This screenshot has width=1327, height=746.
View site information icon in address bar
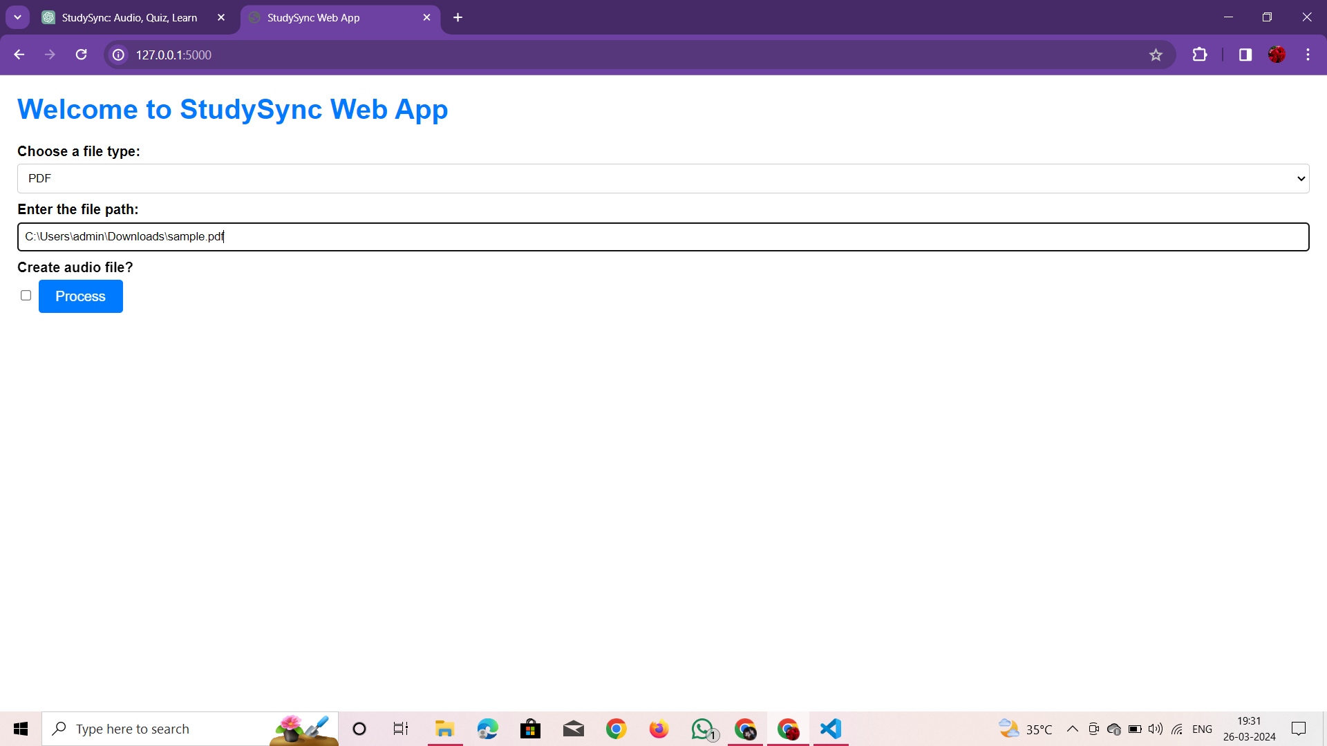point(119,55)
